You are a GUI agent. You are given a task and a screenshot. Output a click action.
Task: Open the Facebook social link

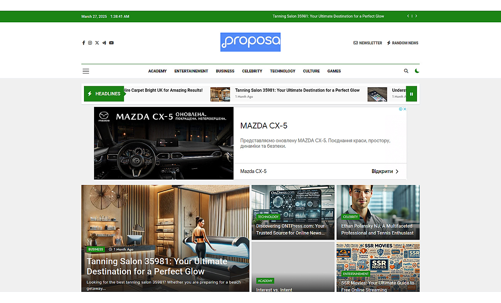tap(83, 43)
